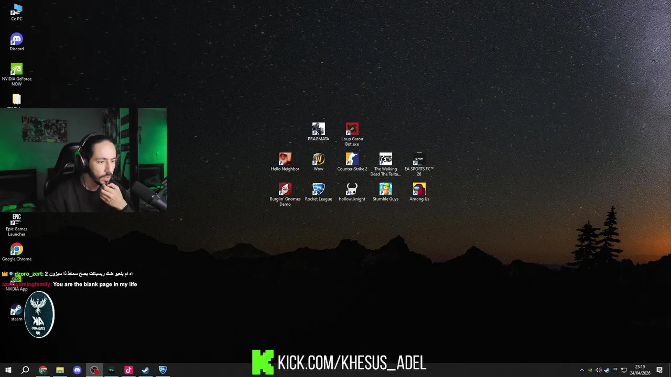Screen dimensions: 671x377
Task: Select the Wow game icon
Action: (319, 162)
